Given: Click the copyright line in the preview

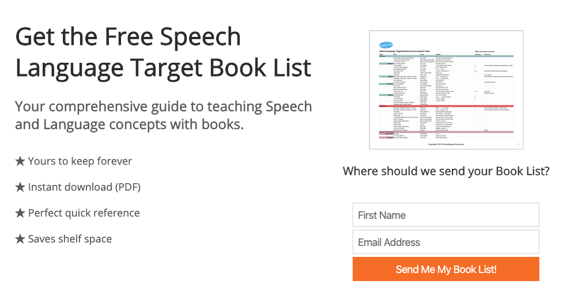Looking at the screenshot, I should click(446, 145).
